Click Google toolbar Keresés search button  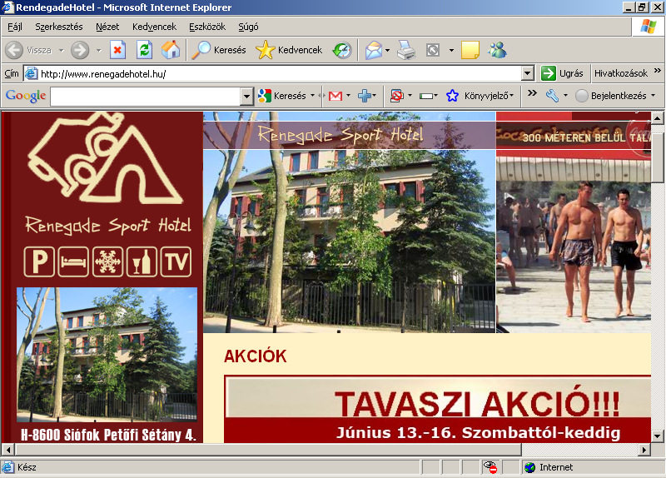tap(282, 96)
